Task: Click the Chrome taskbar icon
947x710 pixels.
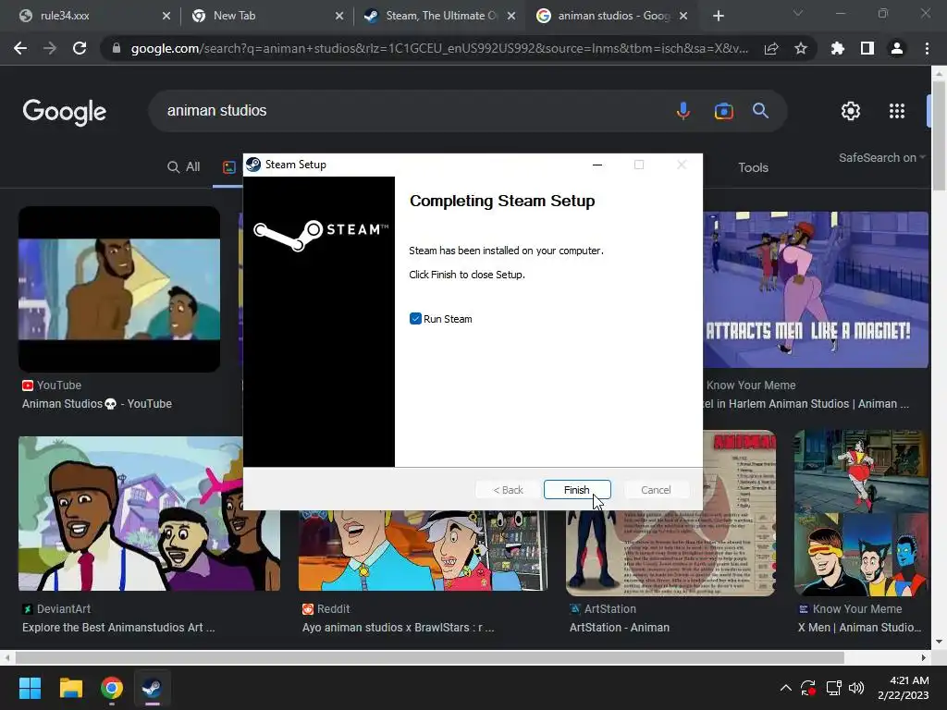Action: click(112, 688)
